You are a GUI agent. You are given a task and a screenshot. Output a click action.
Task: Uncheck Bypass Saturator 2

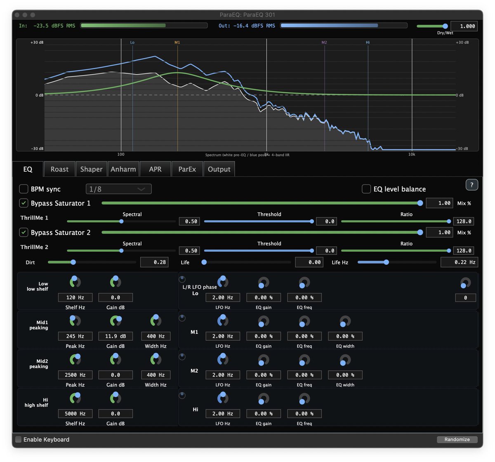pyautogui.click(x=24, y=232)
